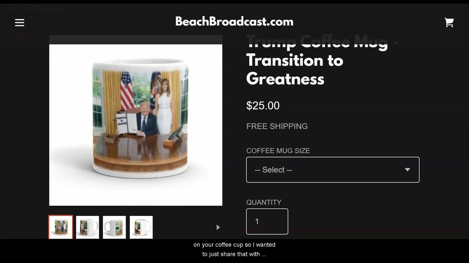The width and height of the screenshot is (469, 263).
Task: Click the QUANTITY label
Action: coord(264,202)
